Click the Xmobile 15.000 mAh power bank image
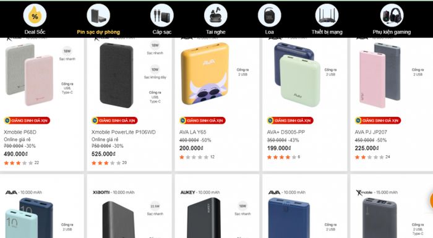Image resolution: width=433 pixels, height=238 pixels. tap(380, 218)
